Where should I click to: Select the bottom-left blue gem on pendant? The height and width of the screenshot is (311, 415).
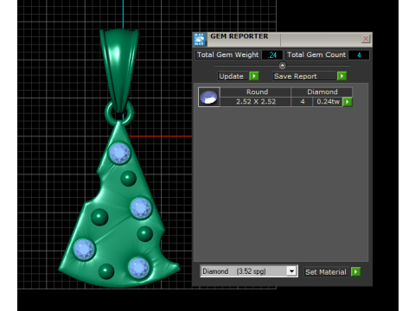(84, 250)
